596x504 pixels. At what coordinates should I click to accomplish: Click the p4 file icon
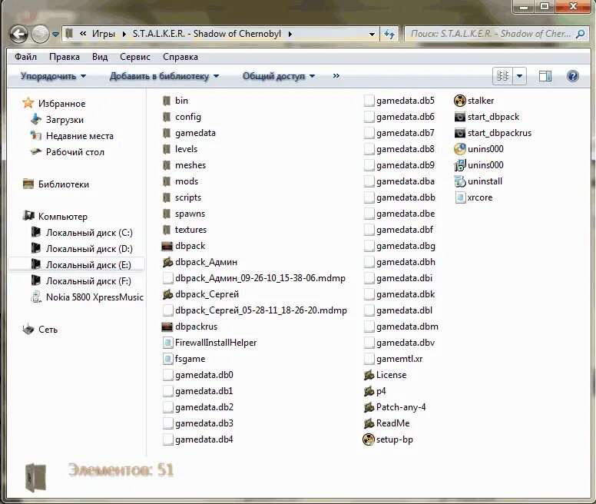click(369, 391)
